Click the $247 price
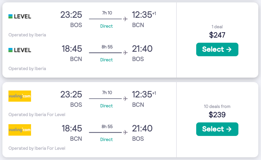 (x=217, y=35)
